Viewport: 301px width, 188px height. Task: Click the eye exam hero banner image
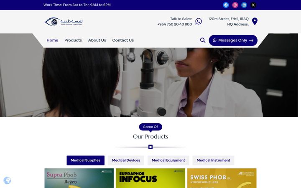149,82
